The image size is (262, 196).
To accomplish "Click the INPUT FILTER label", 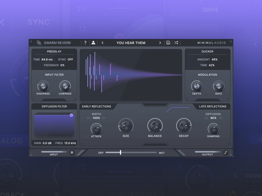I will point(54,75).
